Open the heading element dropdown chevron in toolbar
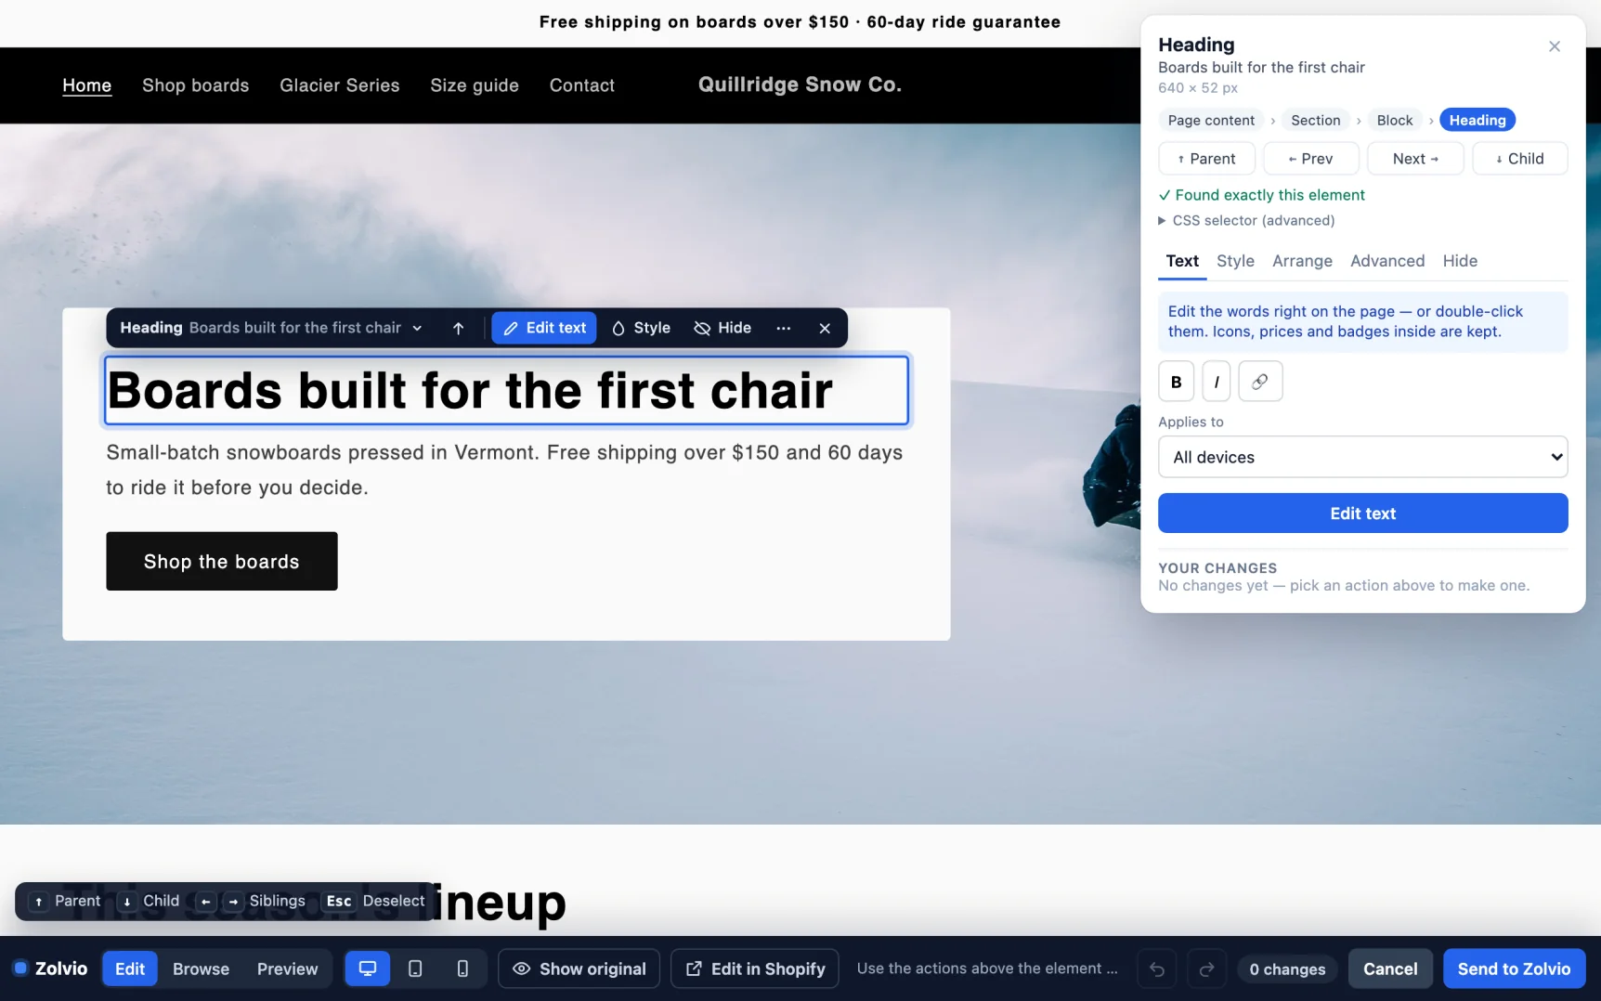 pyautogui.click(x=417, y=328)
